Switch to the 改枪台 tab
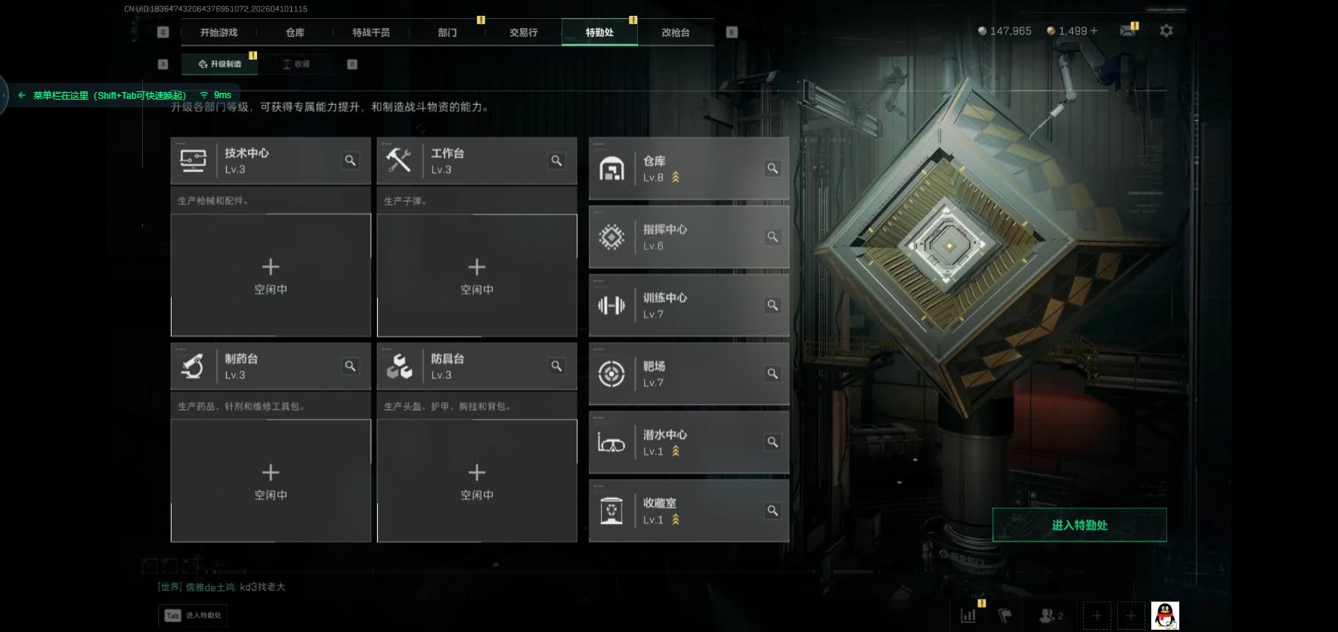Image resolution: width=1338 pixels, height=632 pixels. (x=675, y=32)
